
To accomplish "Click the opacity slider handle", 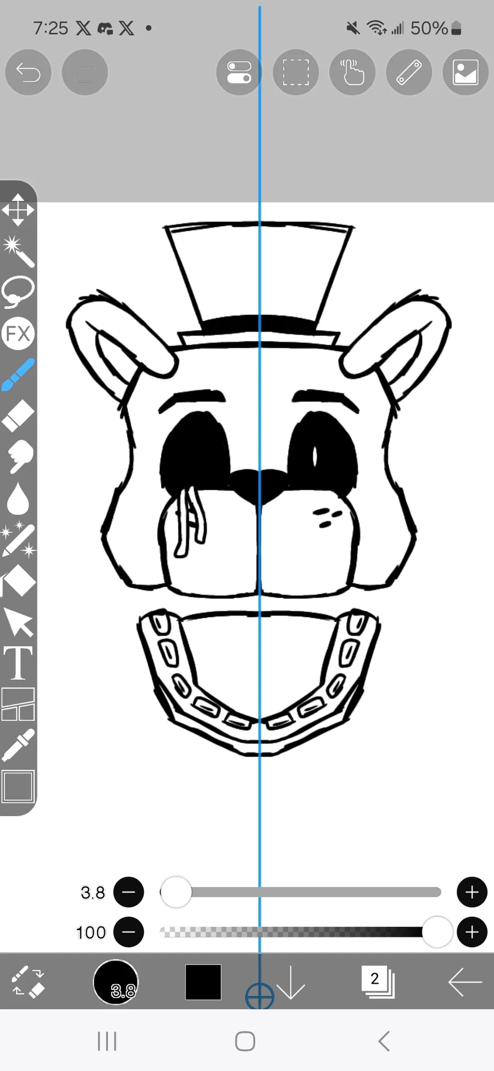I will [437, 932].
